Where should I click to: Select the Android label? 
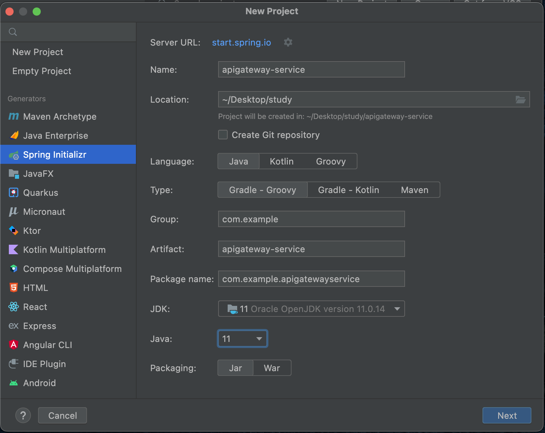coord(39,383)
